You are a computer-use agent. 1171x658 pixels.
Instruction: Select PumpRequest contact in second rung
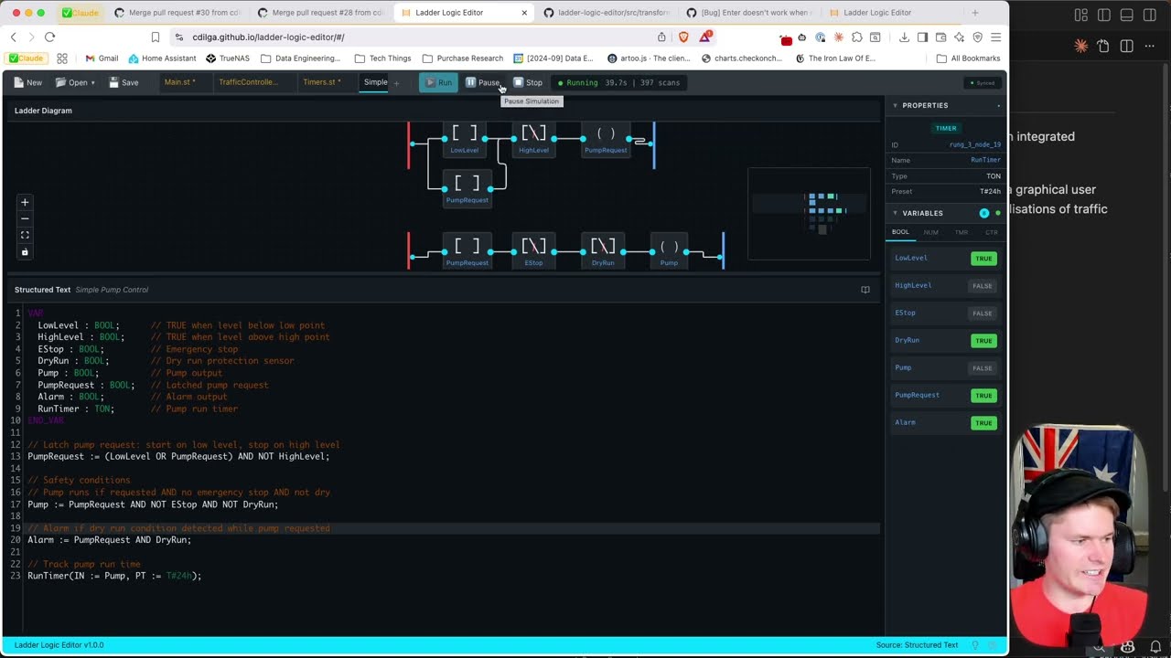(x=467, y=250)
